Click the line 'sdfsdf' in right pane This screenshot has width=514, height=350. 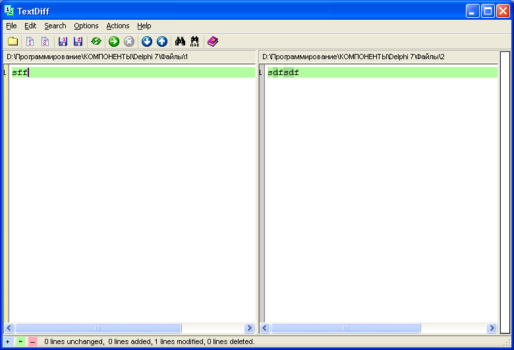(382, 72)
